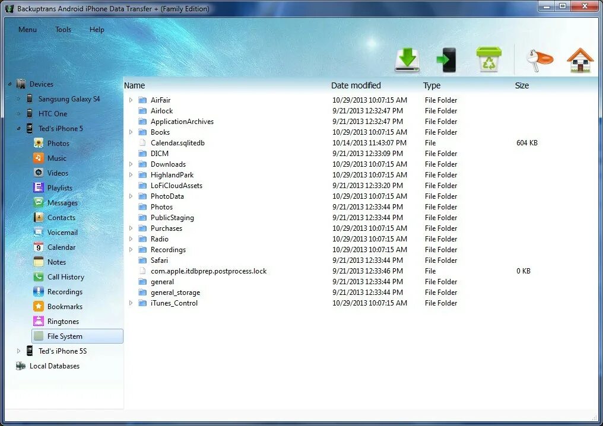Click the transfer-to-phone toolbar icon
This screenshot has height=426, width=603.
[446, 60]
